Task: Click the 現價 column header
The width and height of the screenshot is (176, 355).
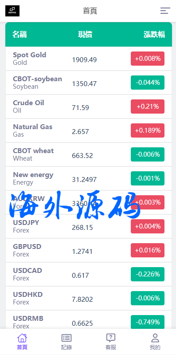Action: (85, 35)
